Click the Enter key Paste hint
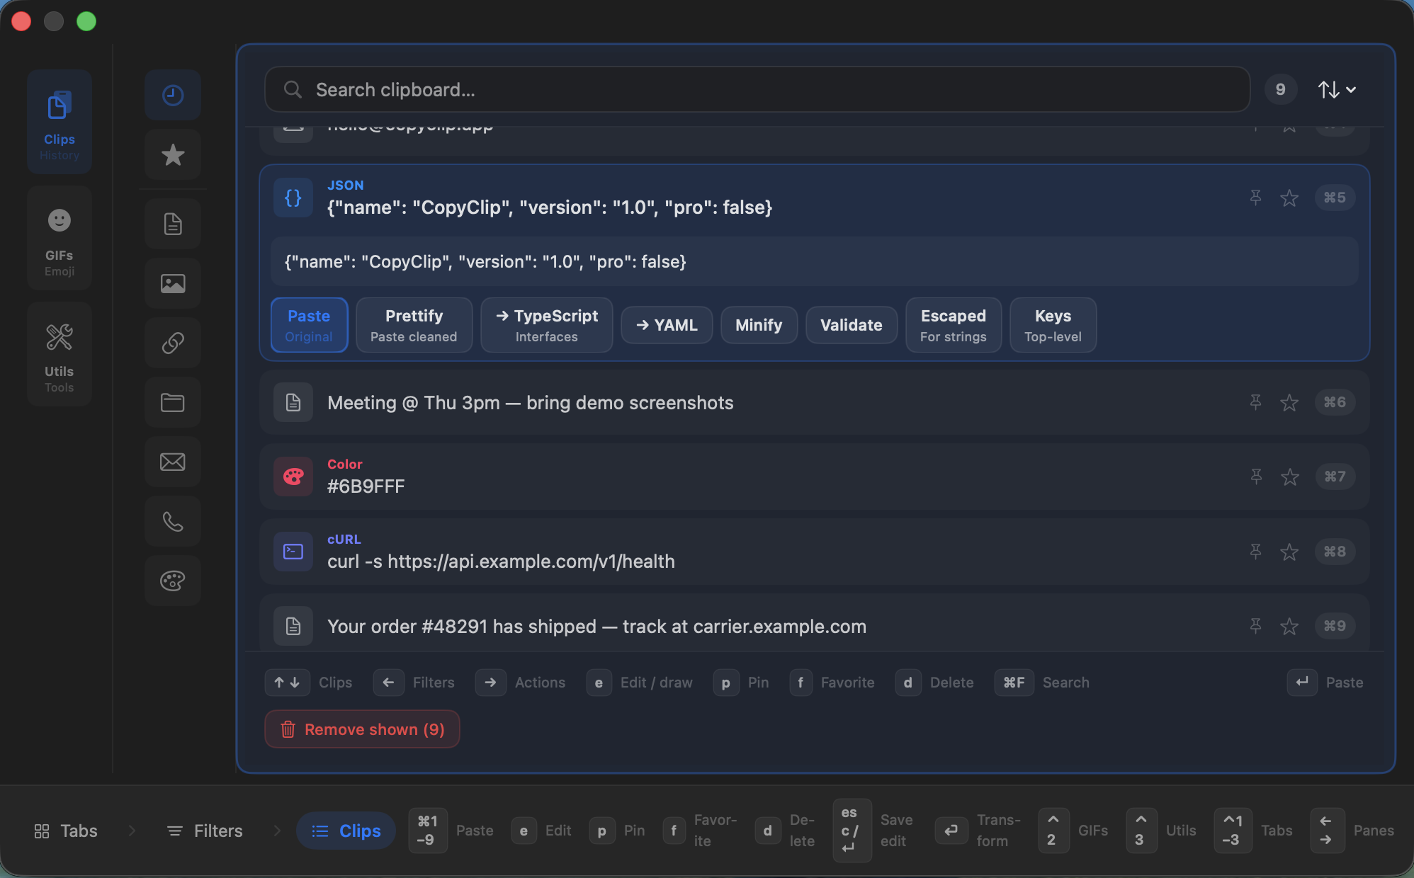1414x878 pixels. 1325,683
